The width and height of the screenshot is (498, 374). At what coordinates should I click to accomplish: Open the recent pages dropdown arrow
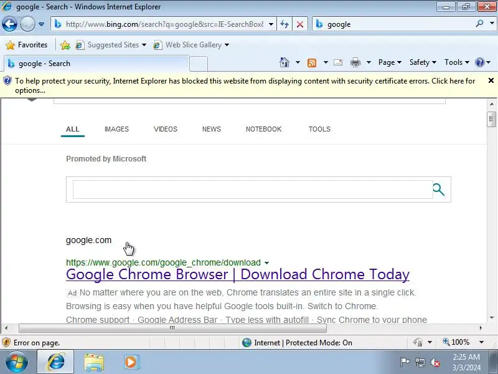tap(41, 24)
